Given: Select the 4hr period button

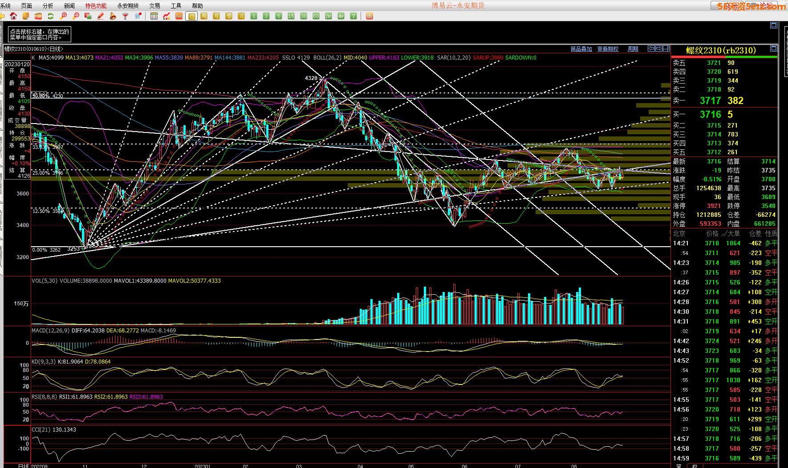Looking at the screenshot, I should click(341, 16).
